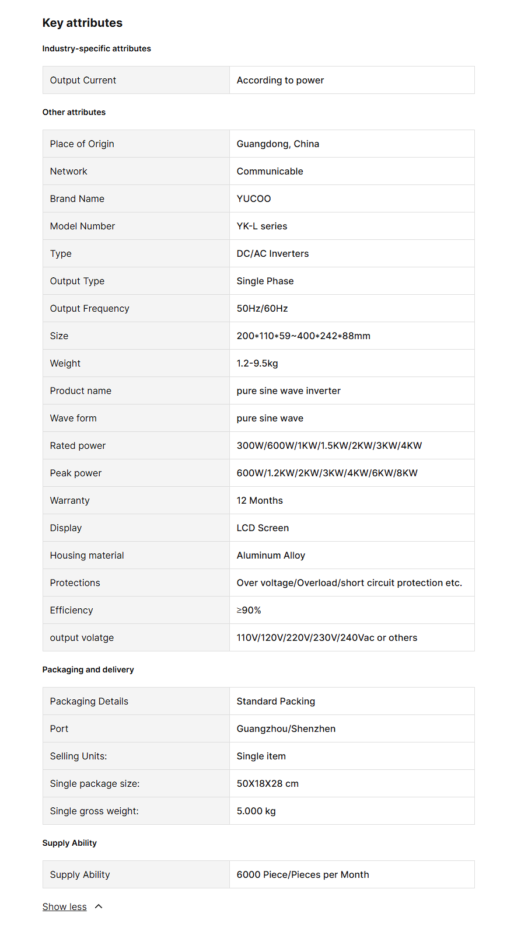Click the "Key attributes" heading

pos(82,23)
